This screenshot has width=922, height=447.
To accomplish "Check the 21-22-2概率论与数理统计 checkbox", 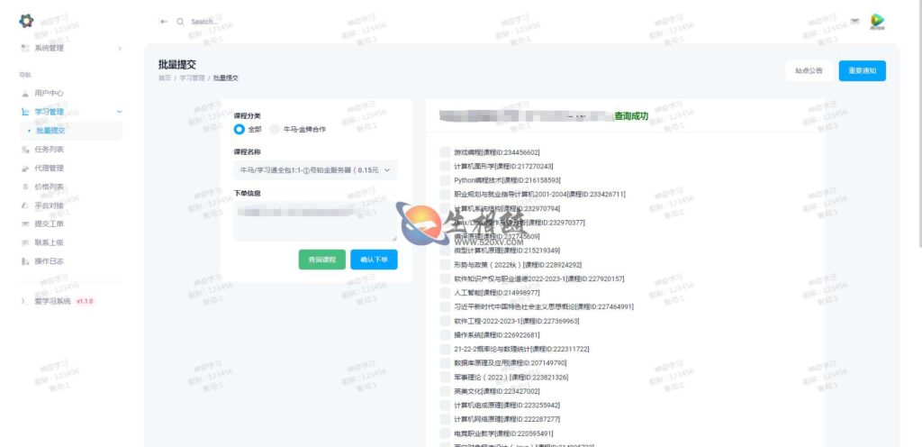I will (445, 349).
